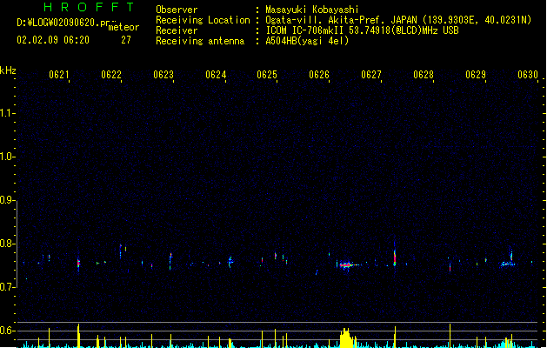547x348 pixels.
Task: Click the date stamp 02.02.09 06:20
Action: click(53, 40)
